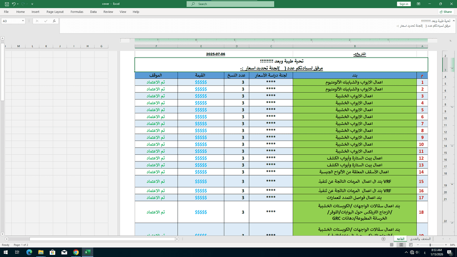Click the Share button
Image resolution: width=457 pixels, height=257 pixels.
click(446, 12)
